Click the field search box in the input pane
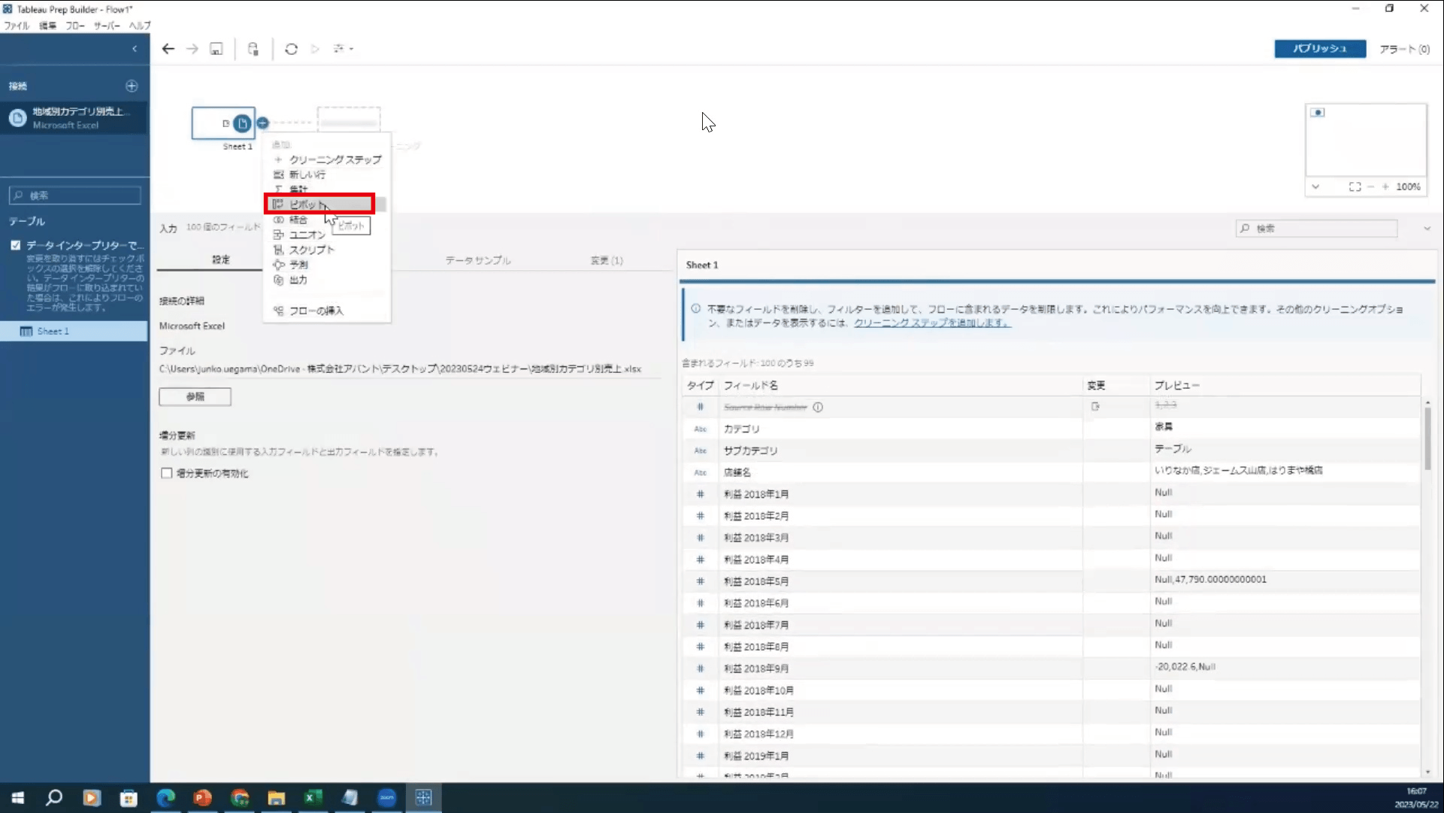1444x813 pixels. 1317,228
